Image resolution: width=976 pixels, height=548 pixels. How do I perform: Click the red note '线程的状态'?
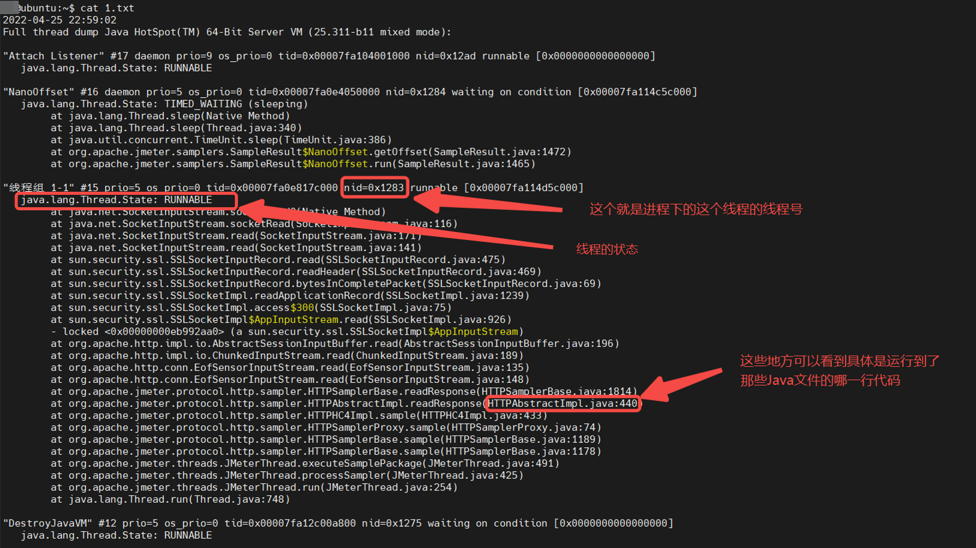click(x=607, y=249)
